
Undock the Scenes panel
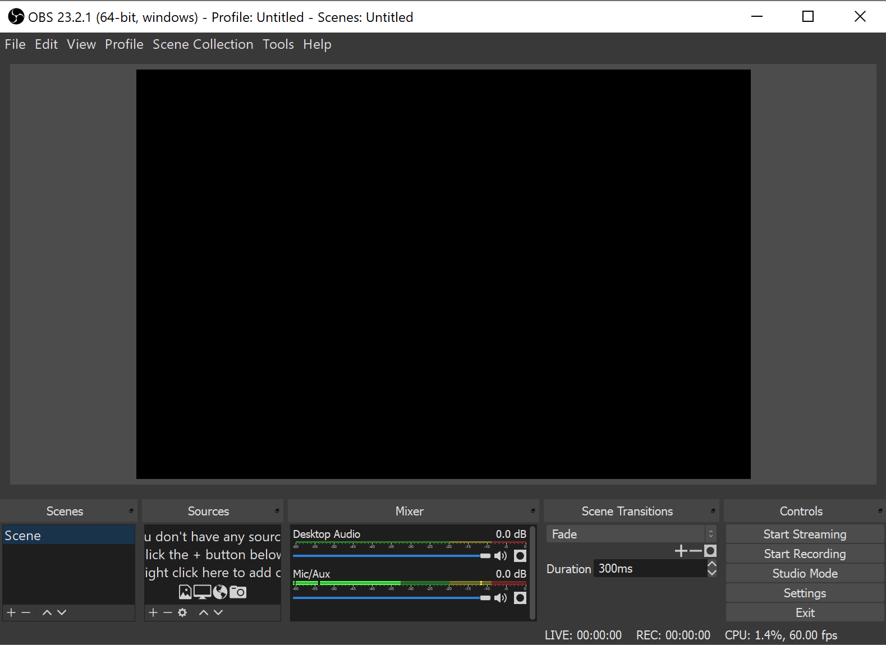[x=131, y=511]
